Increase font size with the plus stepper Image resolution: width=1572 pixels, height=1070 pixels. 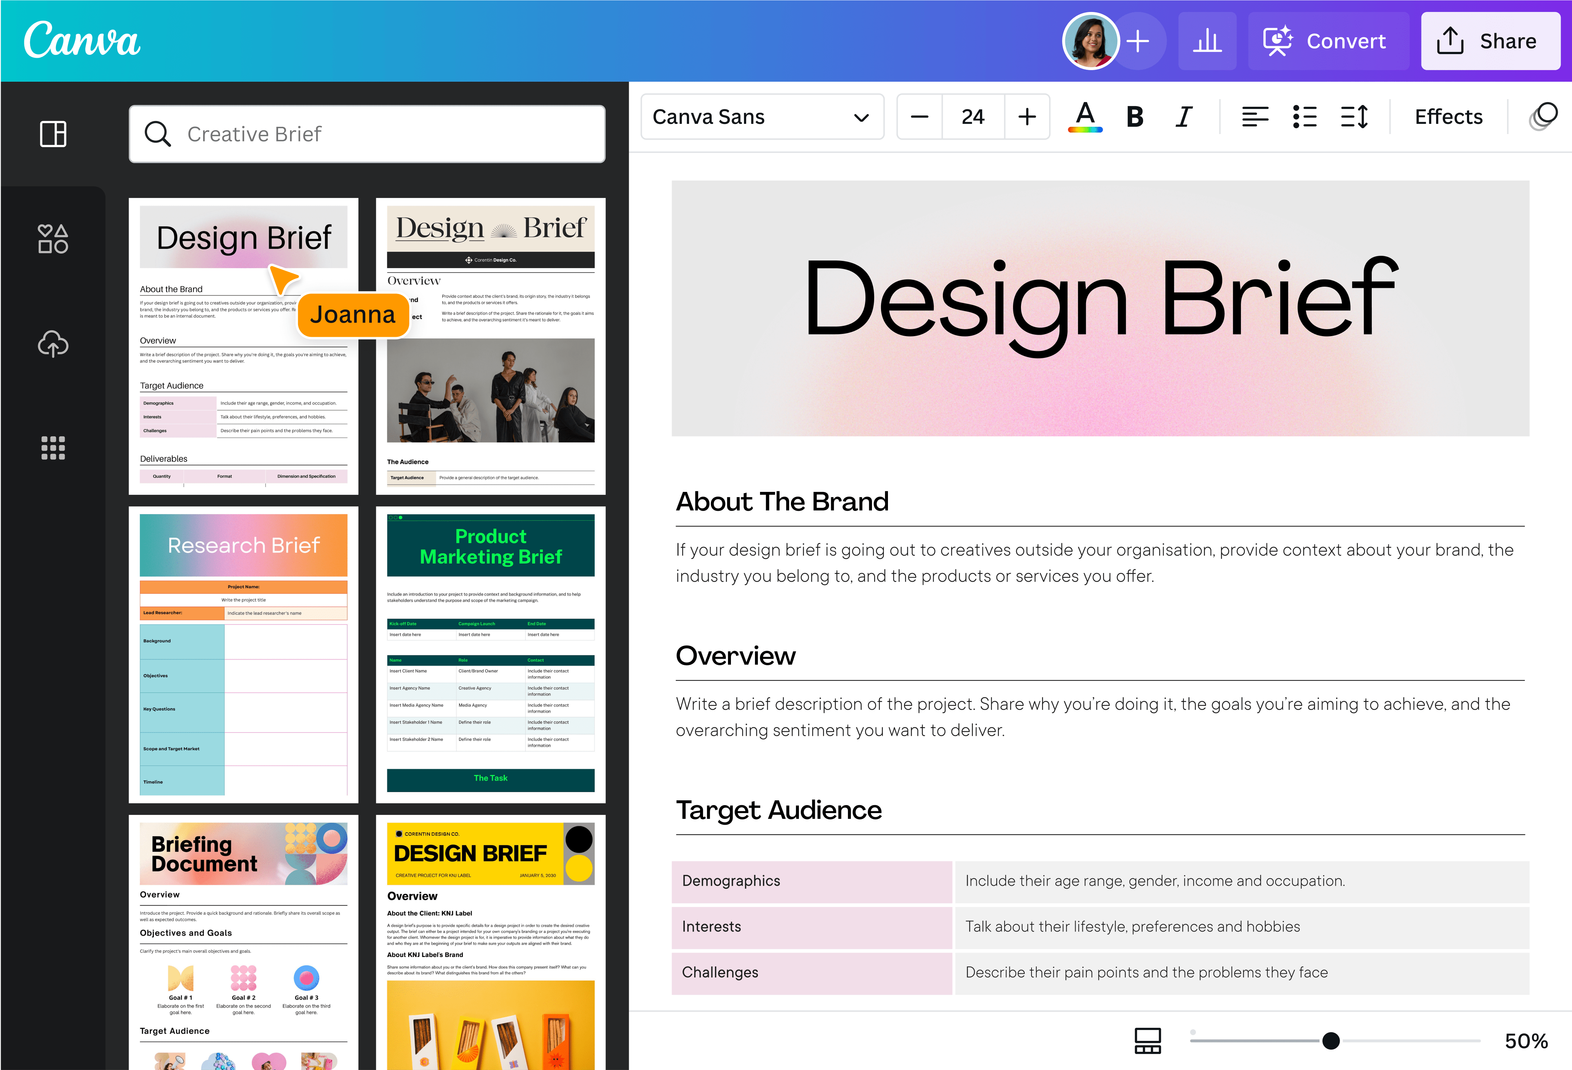tap(1027, 116)
